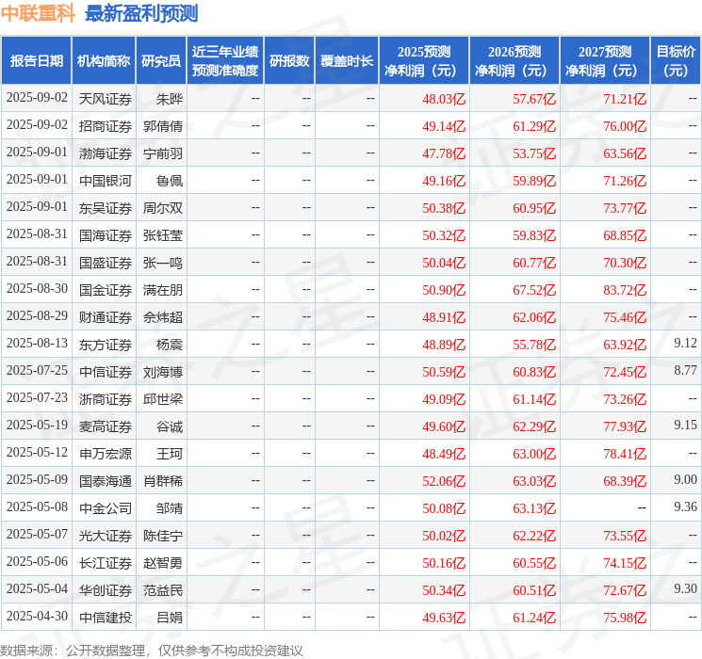Open the 中金公司 institution entry

[x=105, y=507]
